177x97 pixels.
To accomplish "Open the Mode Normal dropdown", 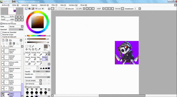I will (x=16, y=27).
